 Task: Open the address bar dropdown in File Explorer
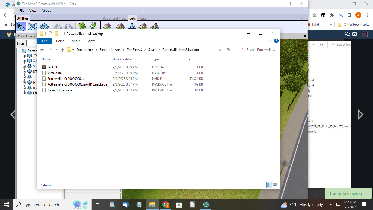click(220, 50)
